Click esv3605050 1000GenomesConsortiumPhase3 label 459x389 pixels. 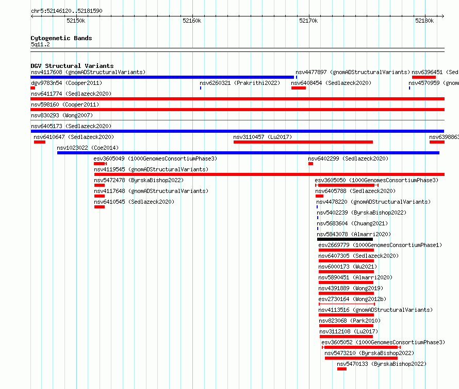(376, 180)
